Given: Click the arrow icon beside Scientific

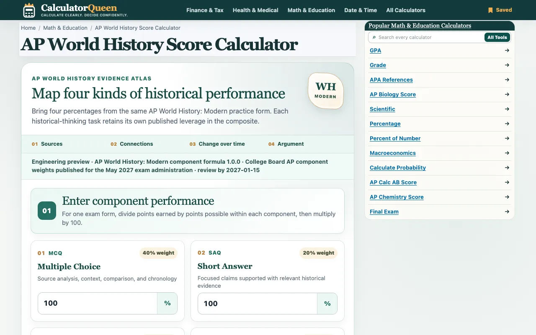Looking at the screenshot, I should 507,109.
